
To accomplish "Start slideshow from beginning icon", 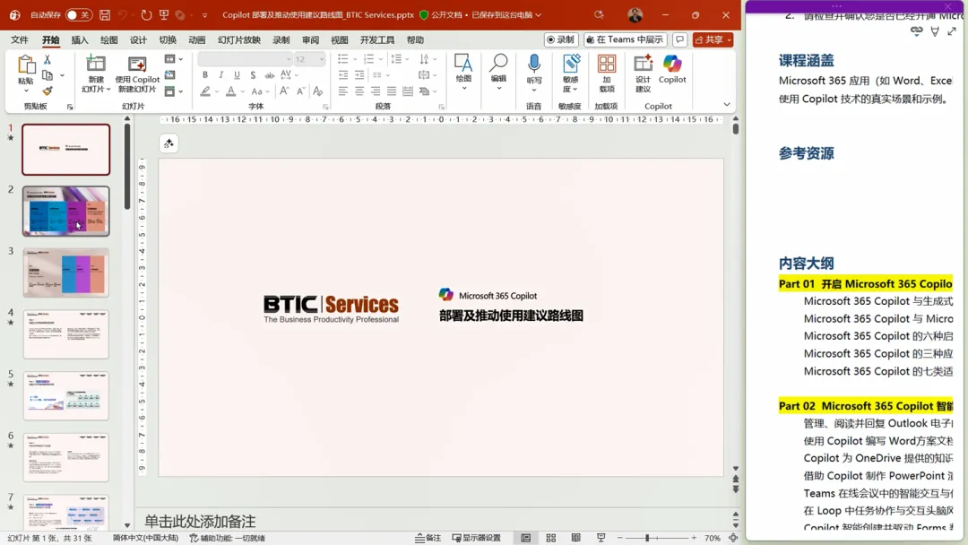I will click(x=164, y=15).
